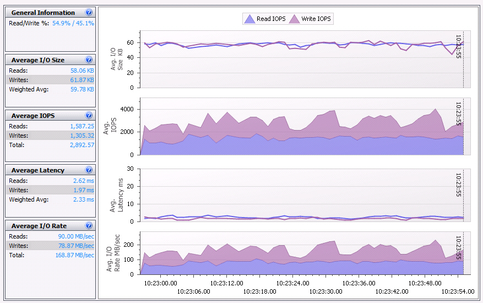Click the General Information panel header
This screenshot has width=483, height=303.
pyautogui.click(x=50, y=12)
